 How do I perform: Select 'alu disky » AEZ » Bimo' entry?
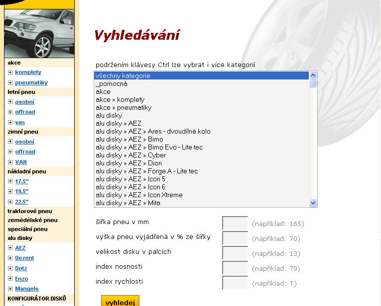pos(201,139)
